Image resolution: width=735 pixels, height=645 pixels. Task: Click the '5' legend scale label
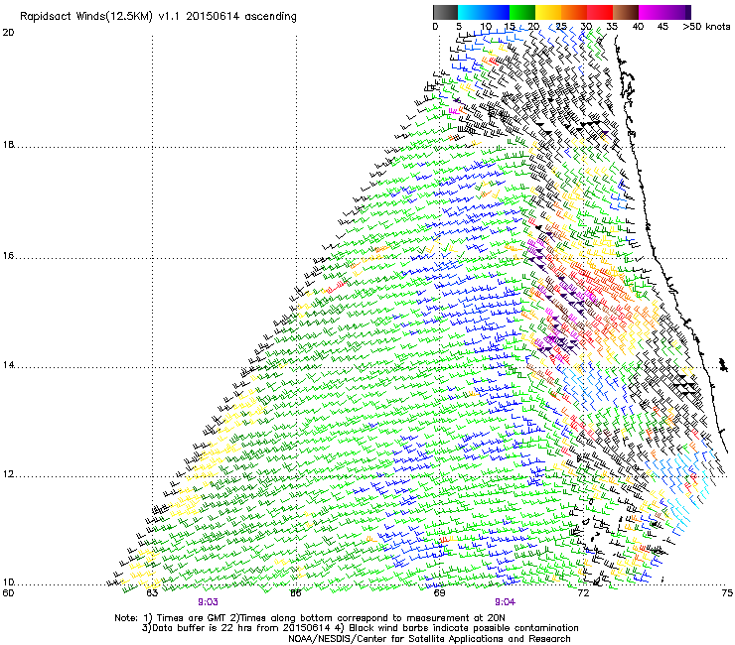pos(459,27)
